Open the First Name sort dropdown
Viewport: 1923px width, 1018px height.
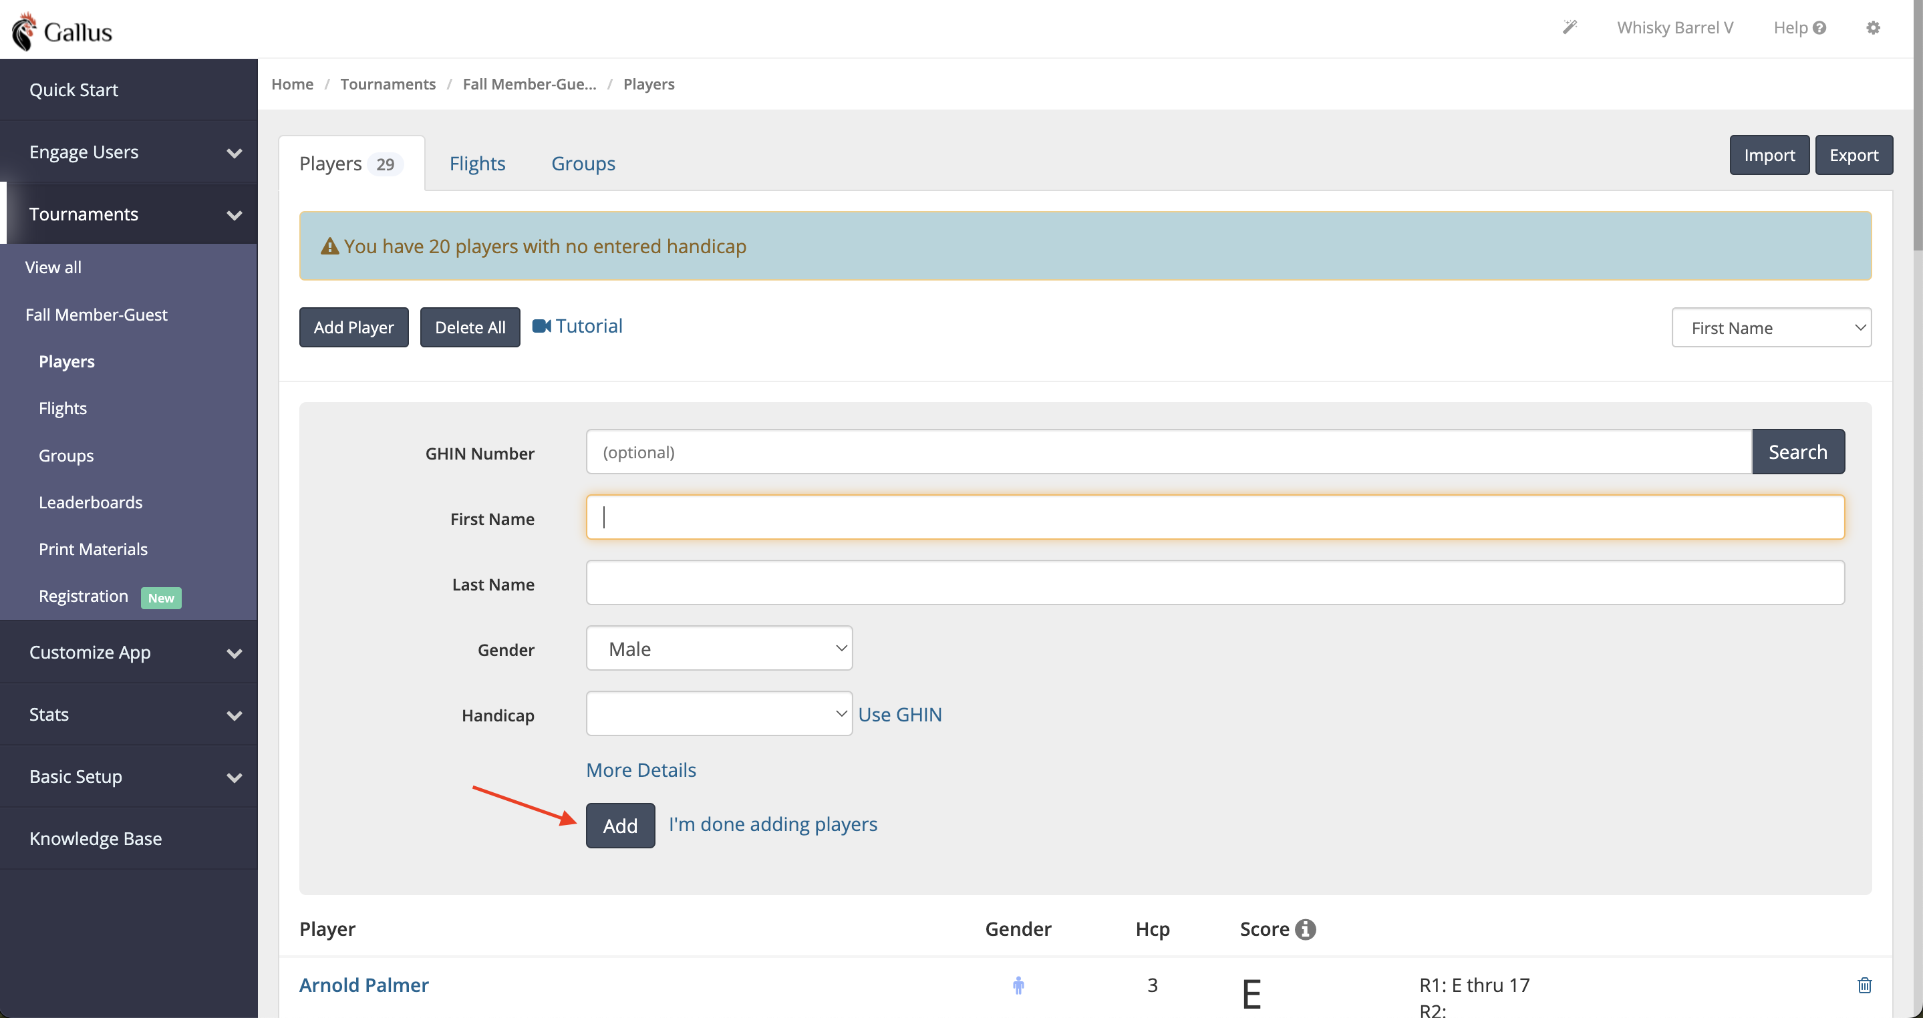point(1771,327)
